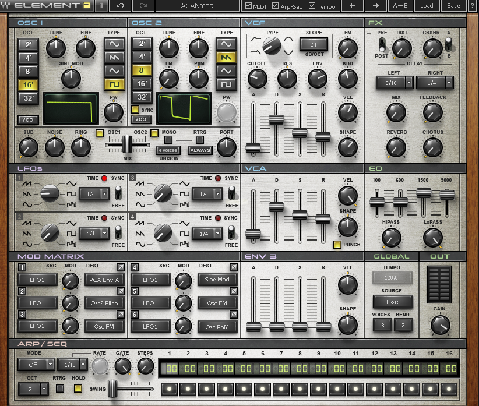
Task: Click invert icon for Mod Matrix slot 1
Action: [121, 267]
